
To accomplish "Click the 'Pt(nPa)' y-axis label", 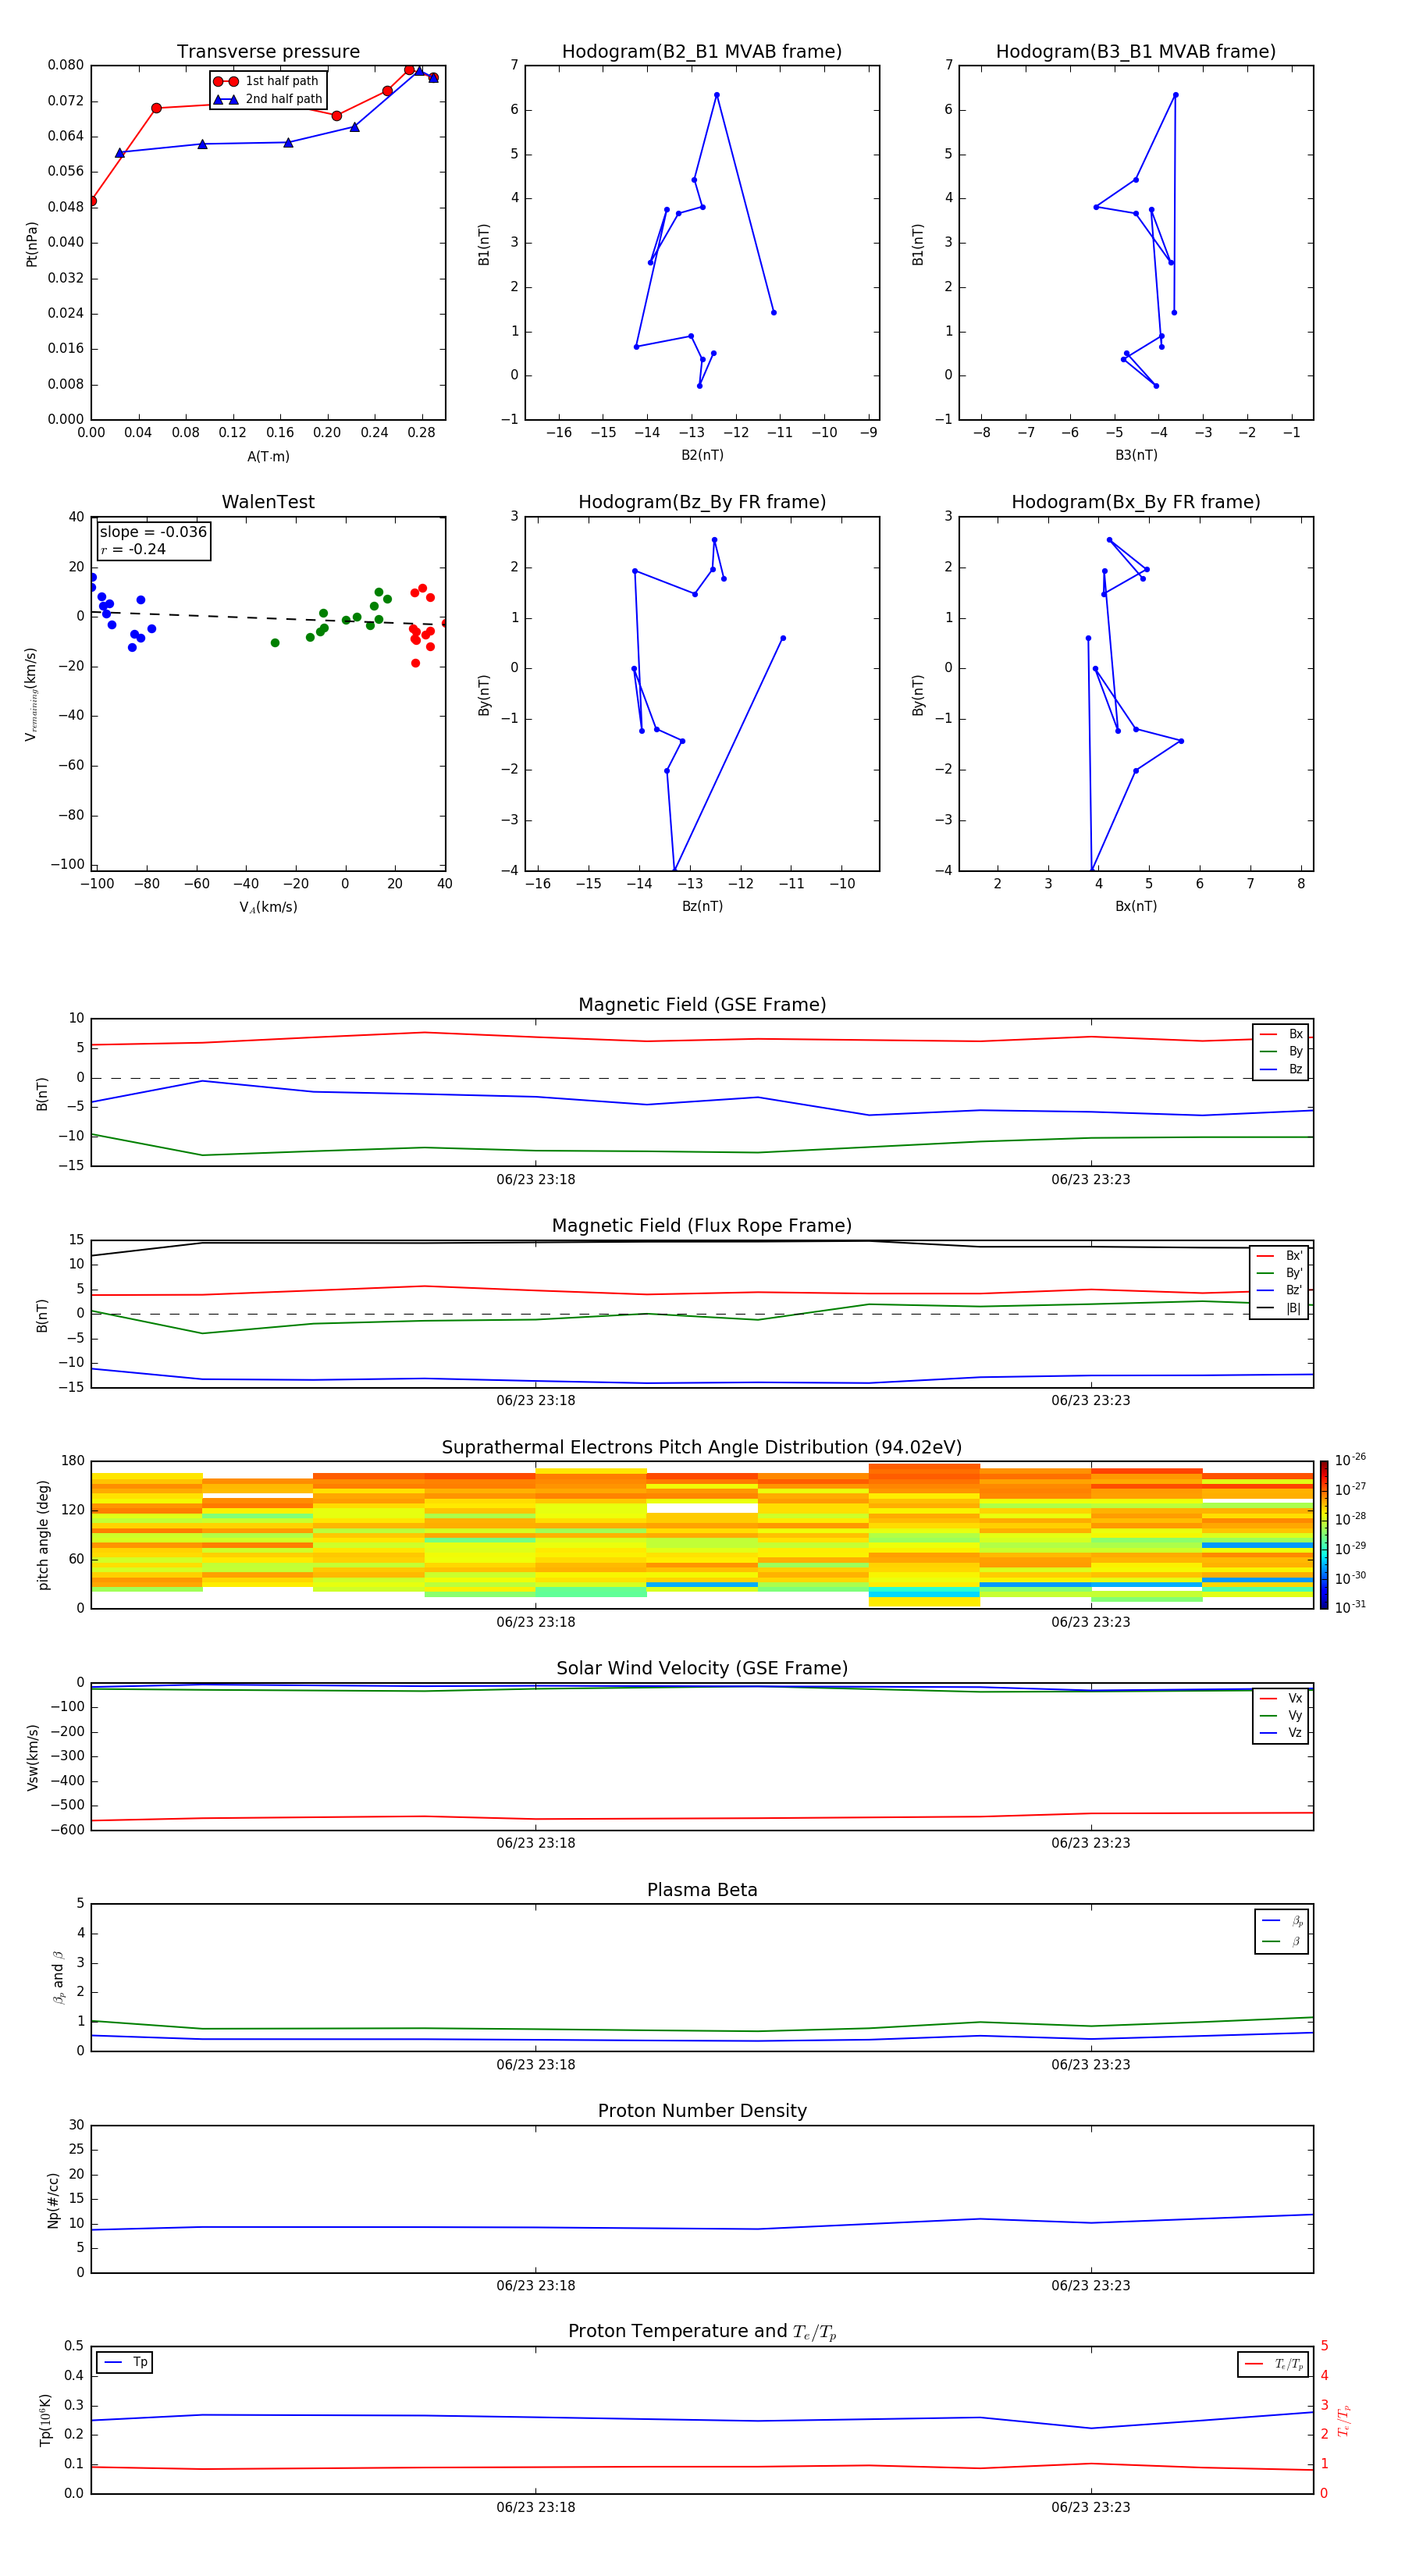I will (x=31, y=244).
